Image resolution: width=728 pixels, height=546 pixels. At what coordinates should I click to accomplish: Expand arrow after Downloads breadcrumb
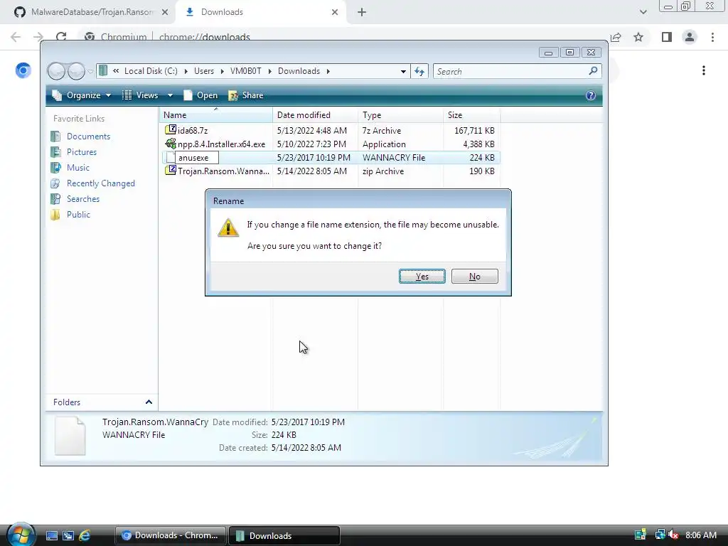pos(328,72)
